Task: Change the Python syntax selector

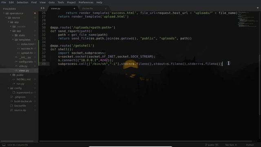Action: pos(250,145)
